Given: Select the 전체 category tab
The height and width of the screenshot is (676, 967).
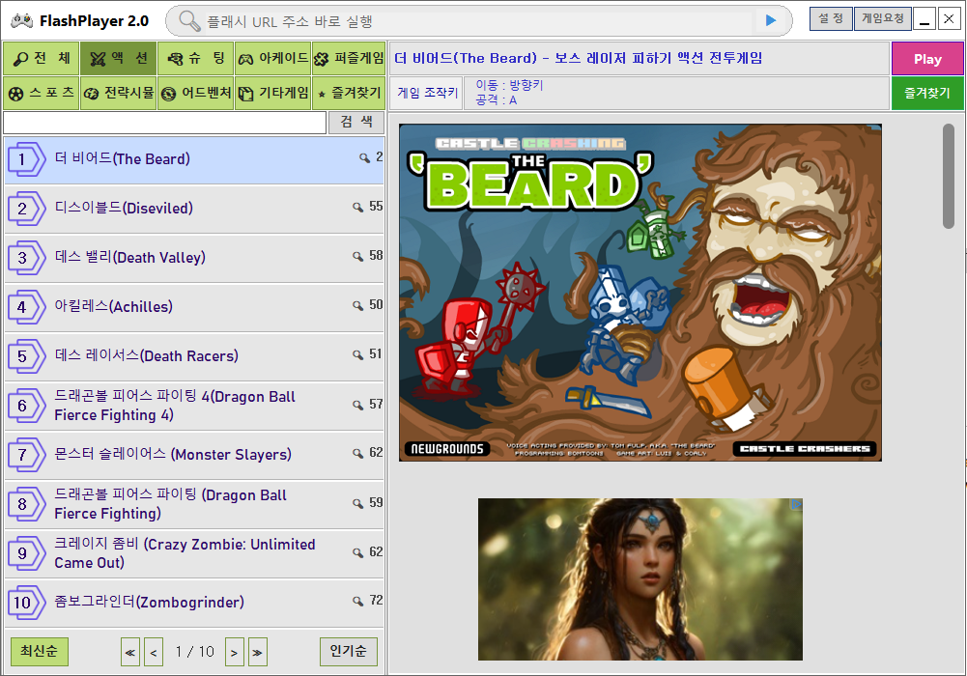Looking at the screenshot, I should 42,59.
